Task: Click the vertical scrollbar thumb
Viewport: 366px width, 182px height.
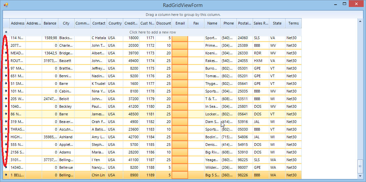Action: coord(360,166)
